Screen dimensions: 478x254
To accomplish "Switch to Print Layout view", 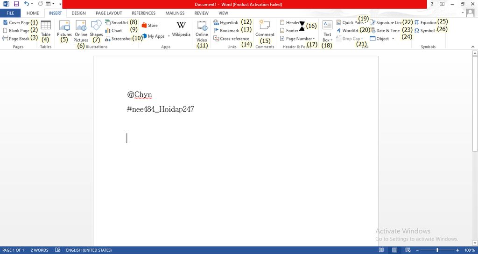I will (395, 250).
